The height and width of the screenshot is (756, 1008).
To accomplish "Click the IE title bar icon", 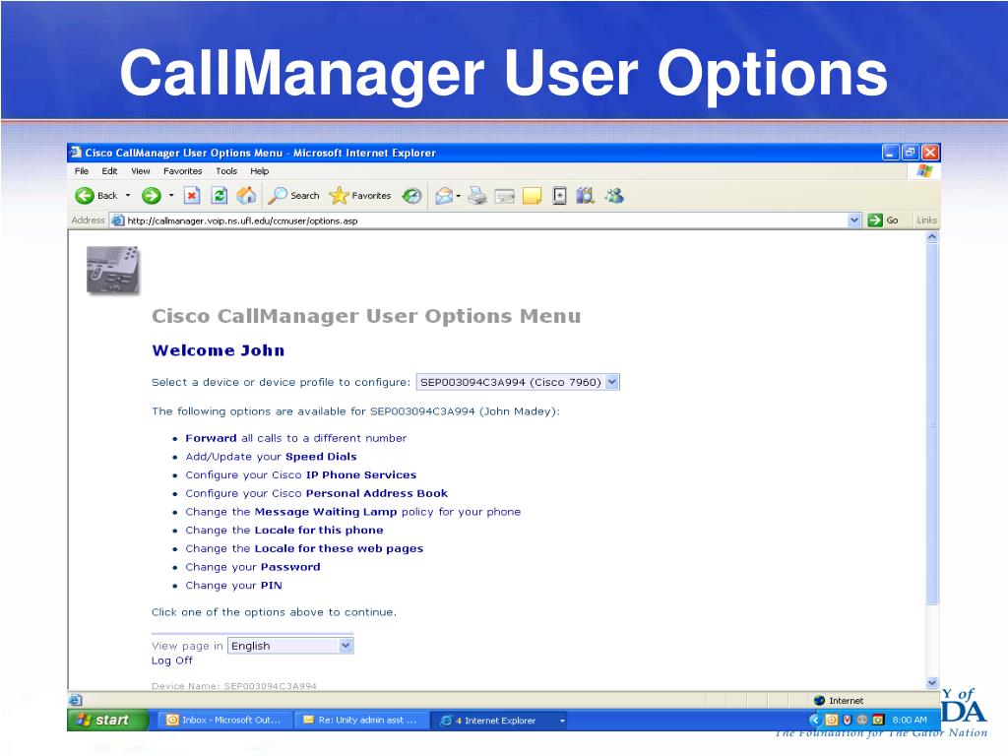I will tap(76, 153).
